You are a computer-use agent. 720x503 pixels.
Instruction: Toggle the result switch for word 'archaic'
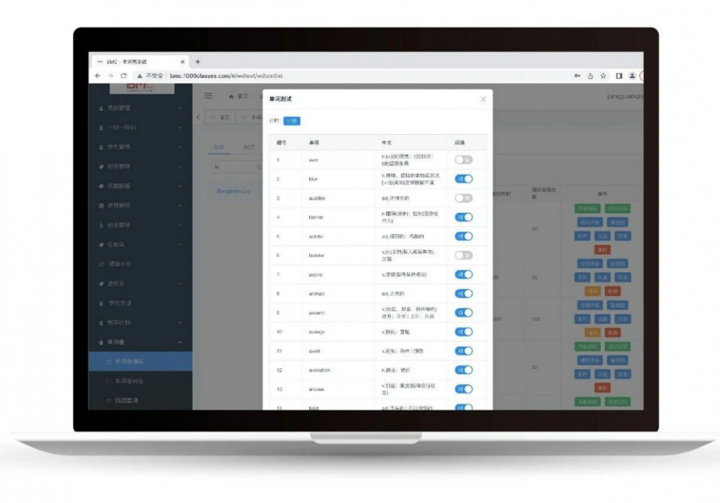click(x=463, y=294)
